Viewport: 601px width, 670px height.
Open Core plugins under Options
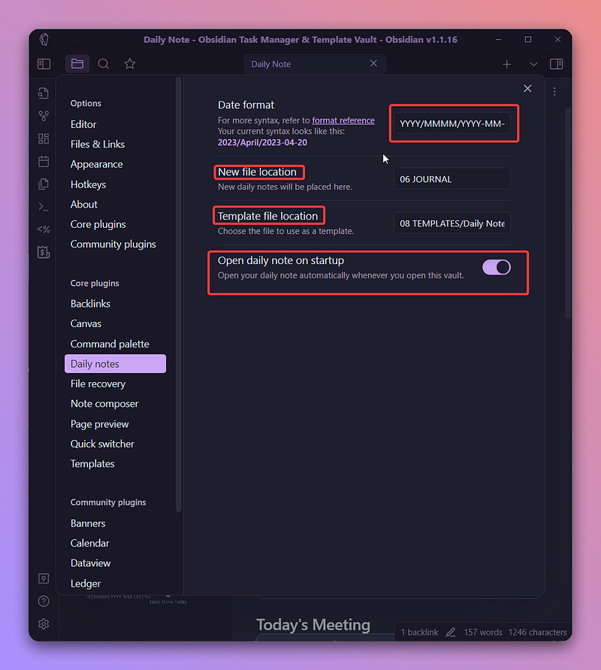coord(98,224)
